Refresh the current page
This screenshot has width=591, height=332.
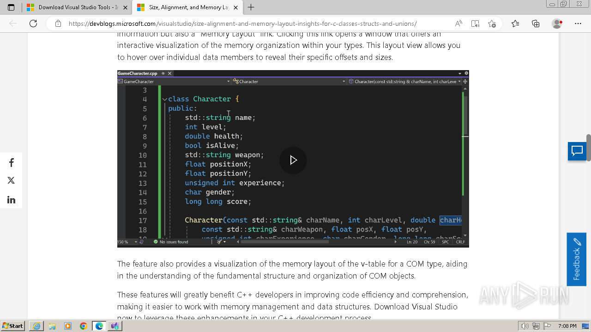pos(33,24)
